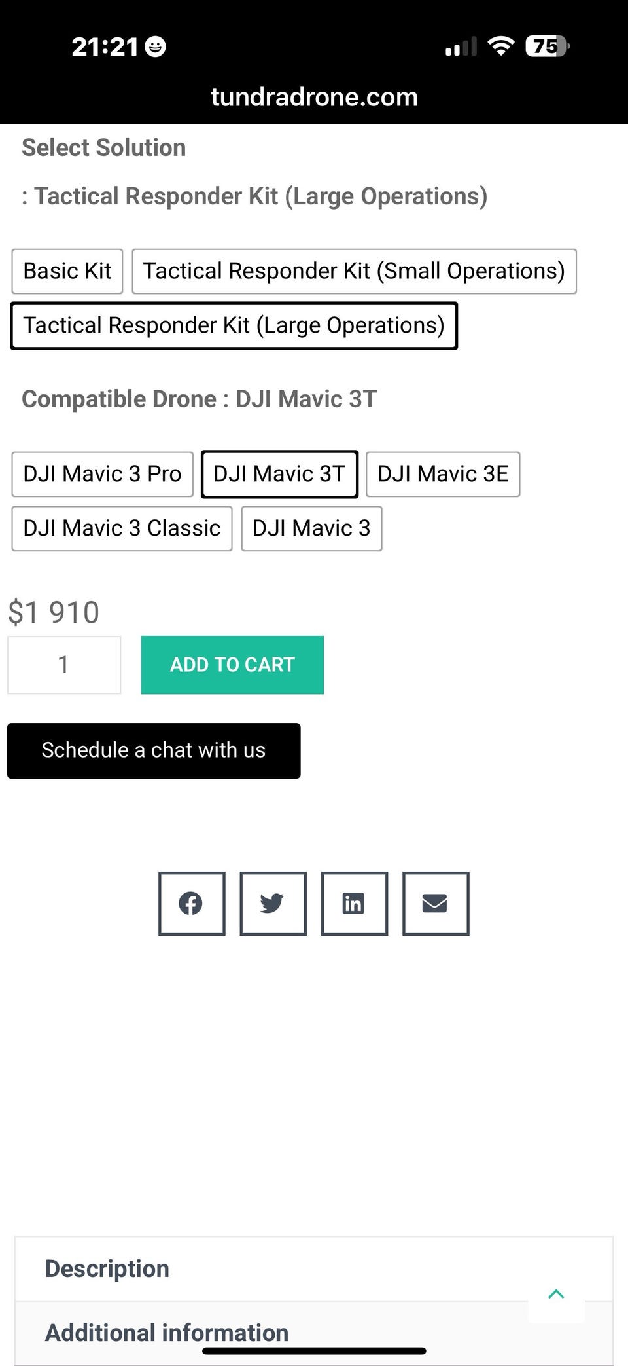Share product via email icon
This screenshot has width=628, height=1366.
[435, 903]
